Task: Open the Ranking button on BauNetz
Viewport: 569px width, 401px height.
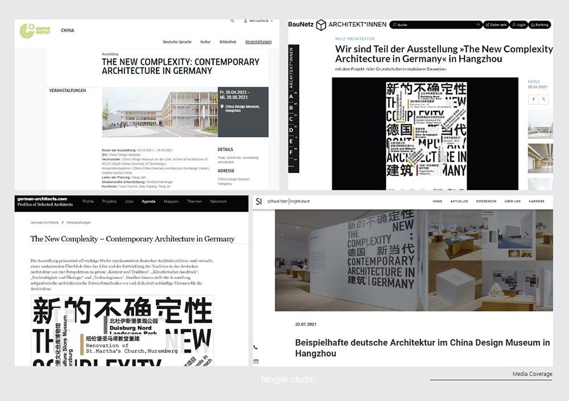Action: click(x=539, y=25)
